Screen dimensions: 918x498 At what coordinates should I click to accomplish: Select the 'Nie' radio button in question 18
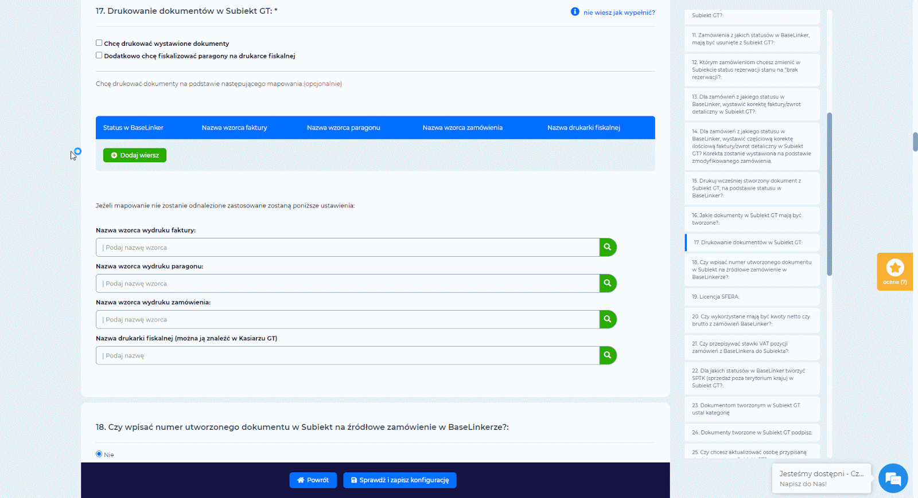point(99,454)
